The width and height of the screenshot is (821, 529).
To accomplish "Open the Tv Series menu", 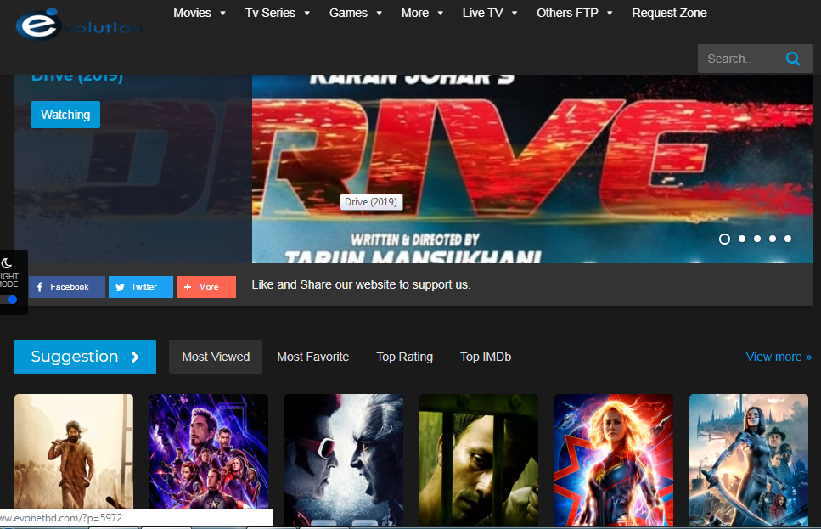I will pyautogui.click(x=270, y=13).
